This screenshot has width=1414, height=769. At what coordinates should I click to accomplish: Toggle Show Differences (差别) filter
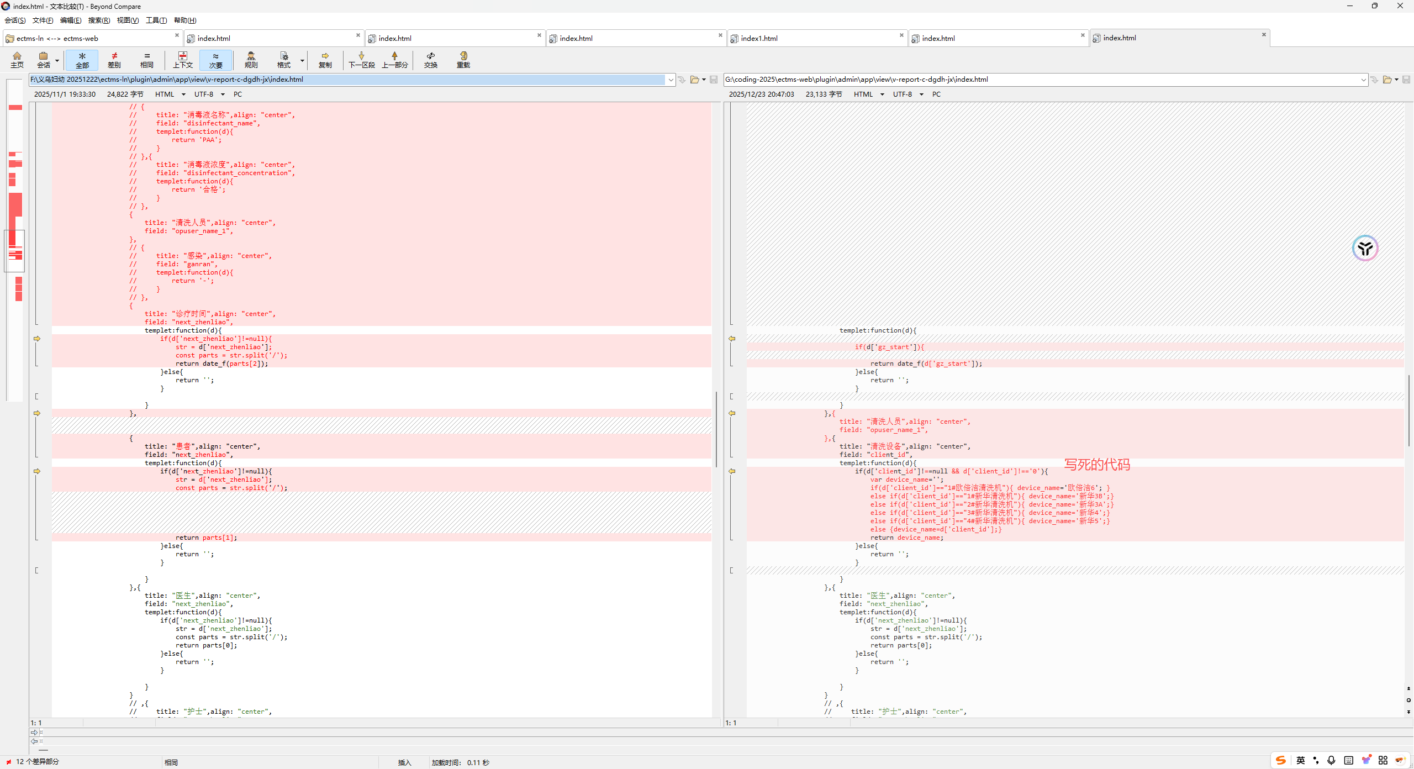114,60
